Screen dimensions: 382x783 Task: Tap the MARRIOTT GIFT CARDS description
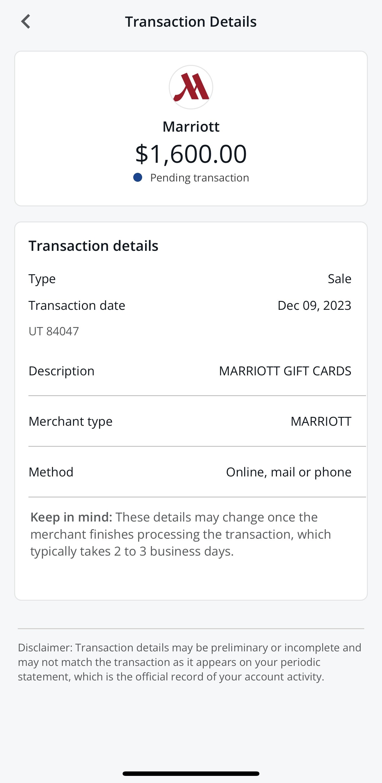[x=285, y=371]
